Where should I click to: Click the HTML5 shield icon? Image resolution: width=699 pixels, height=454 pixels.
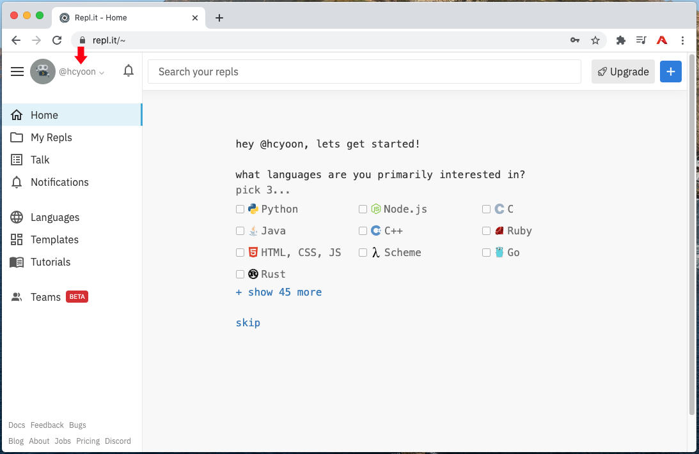tap(253, 252)
